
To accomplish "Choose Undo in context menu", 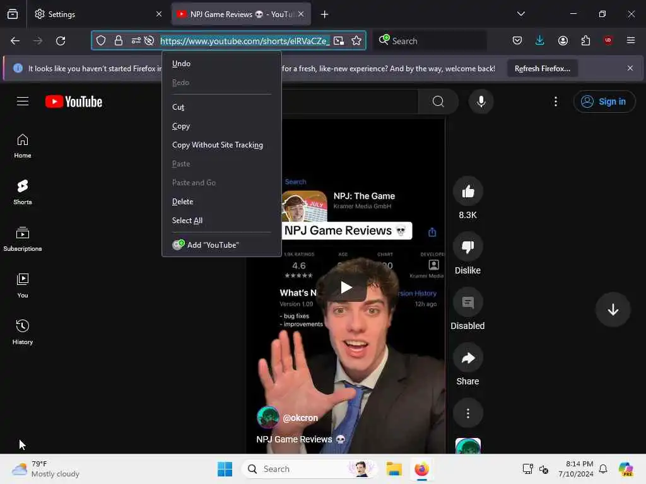I will point(221,64).
